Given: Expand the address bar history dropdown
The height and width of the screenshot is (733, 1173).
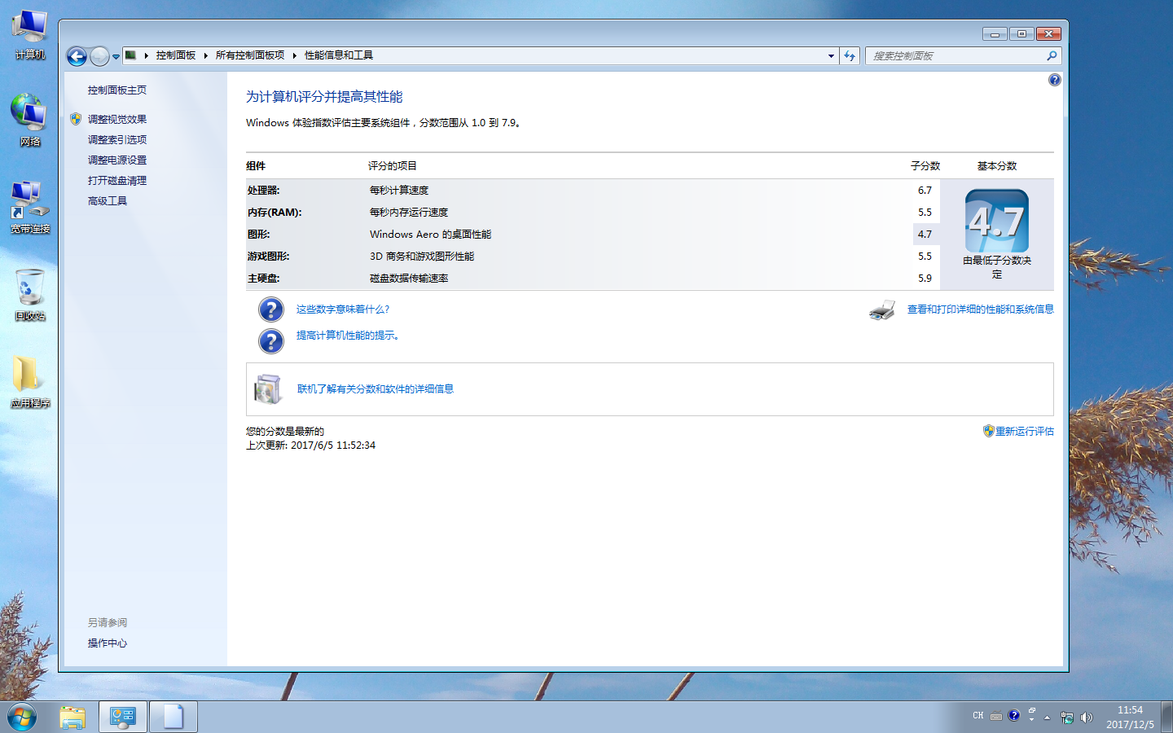Looking at the screenshot, I should [x=831, y=56].
